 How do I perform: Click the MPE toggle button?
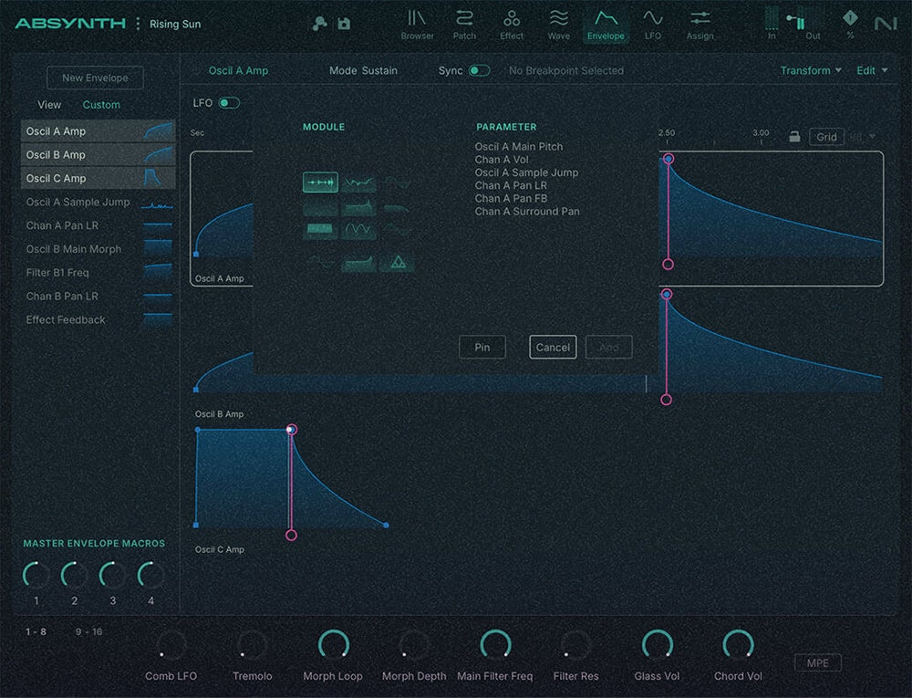[817, 663]
